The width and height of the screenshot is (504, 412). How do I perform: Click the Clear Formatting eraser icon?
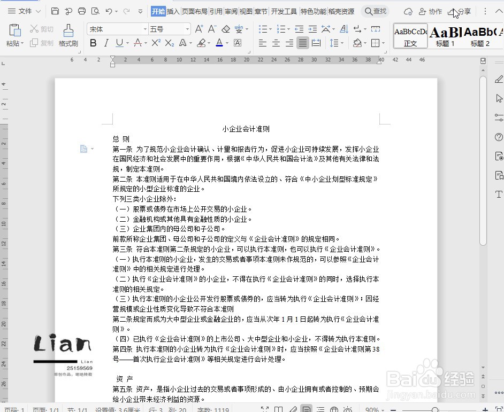coord(226,29)
